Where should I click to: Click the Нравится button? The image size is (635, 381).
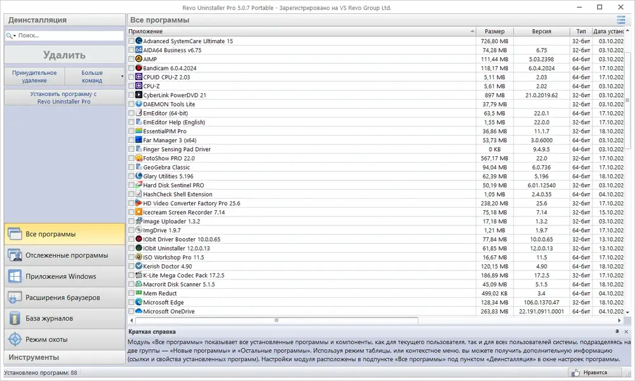595,373
